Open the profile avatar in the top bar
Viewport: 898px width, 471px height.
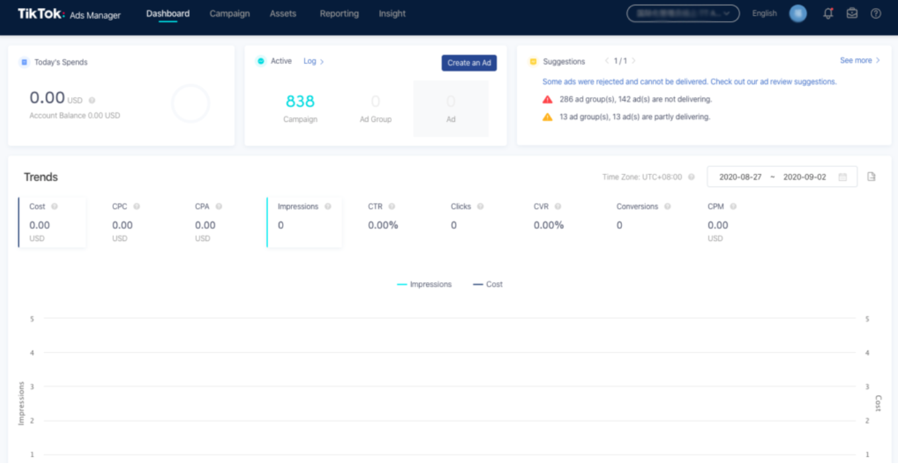[798, 13]
